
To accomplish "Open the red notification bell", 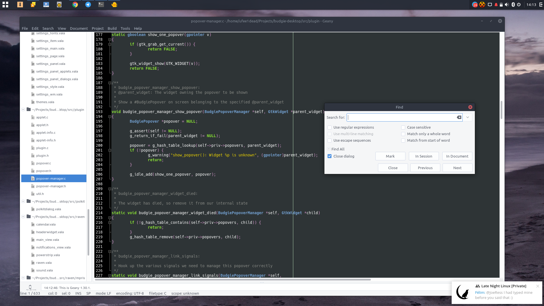I will point(496,5).
